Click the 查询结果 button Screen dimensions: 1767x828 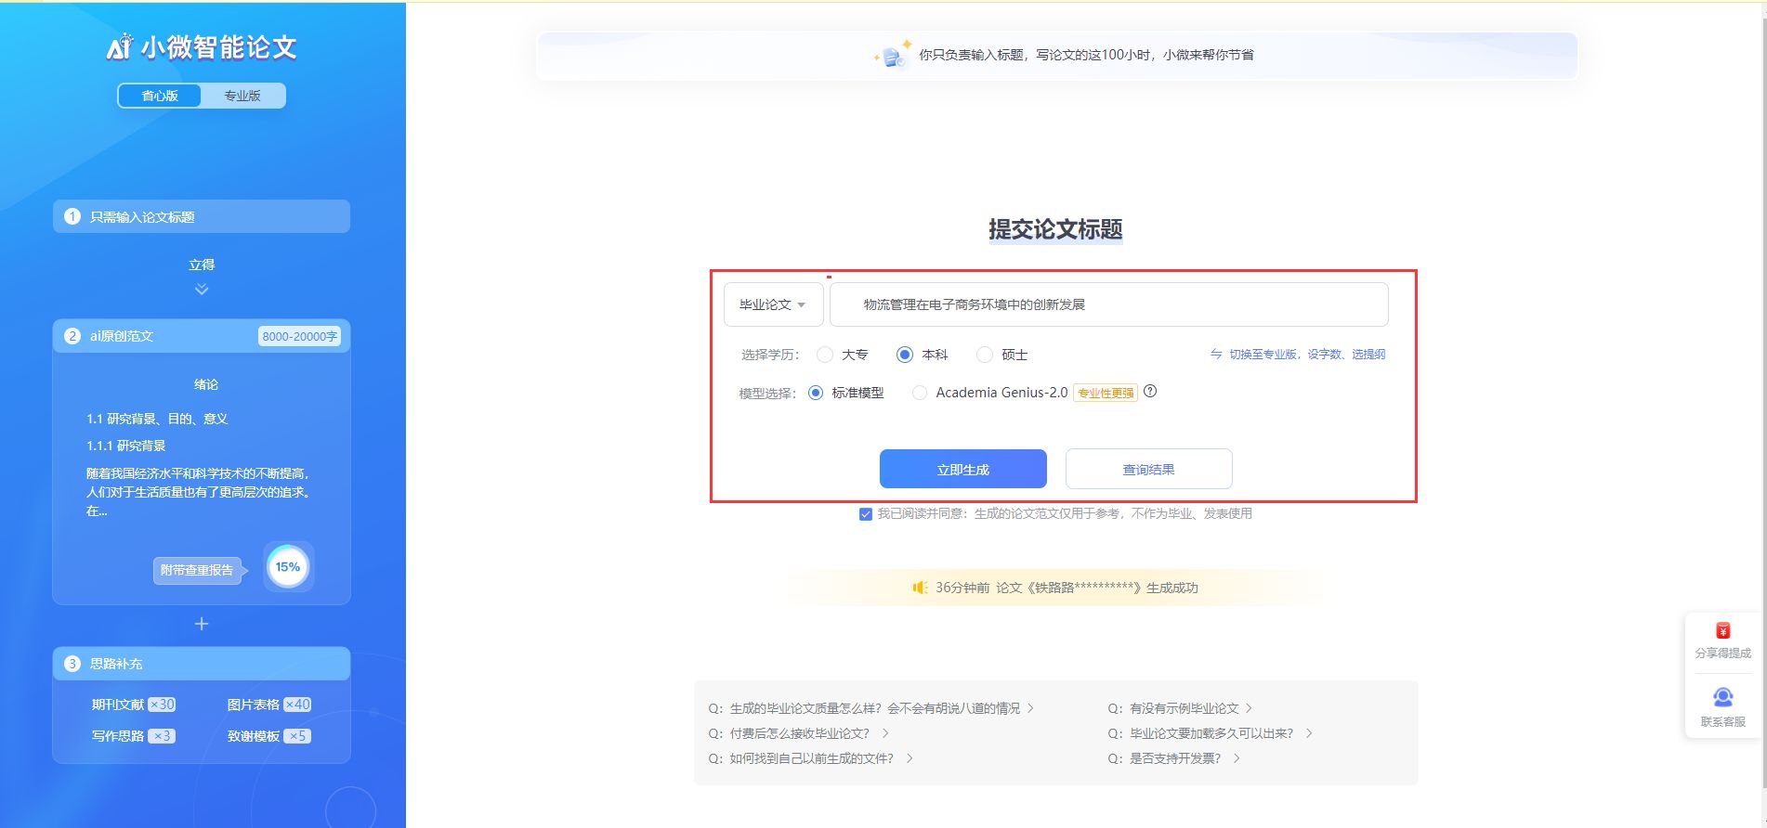(1149, 469)
